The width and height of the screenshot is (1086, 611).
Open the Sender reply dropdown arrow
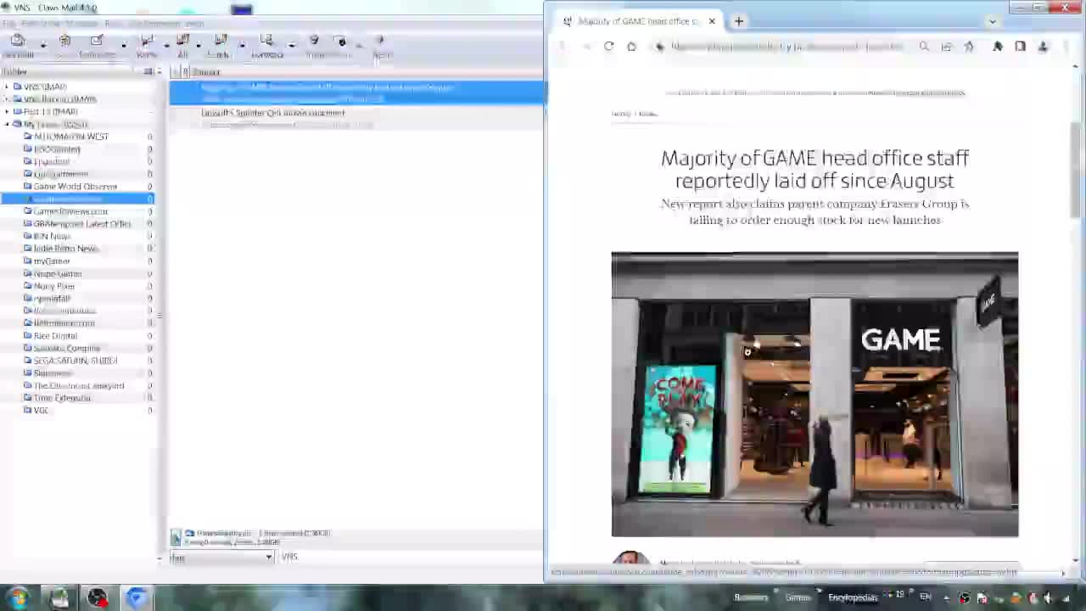pos(242,45)
